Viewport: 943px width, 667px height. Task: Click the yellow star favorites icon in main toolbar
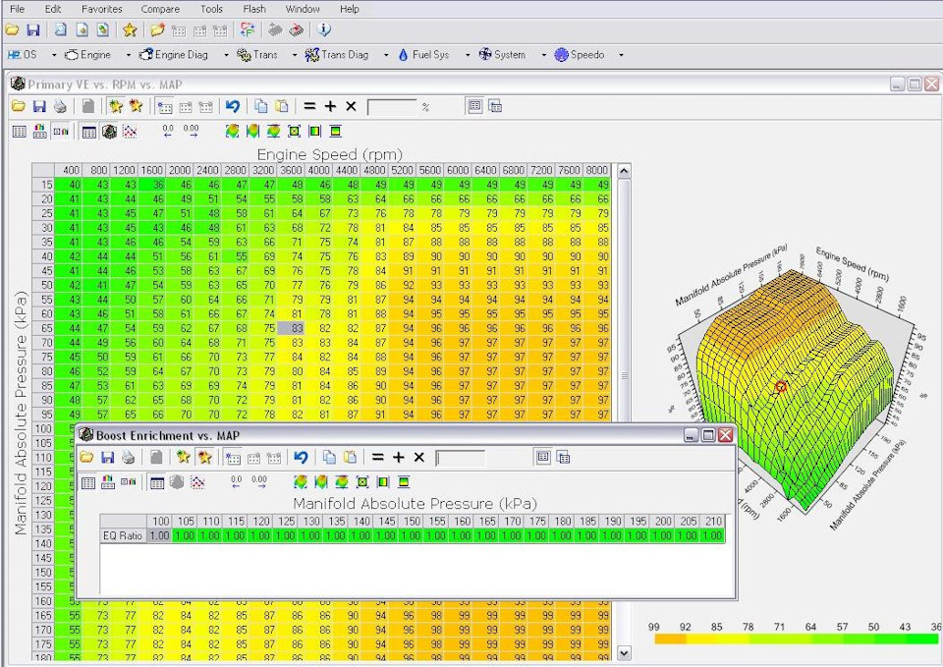click(130, 30)
